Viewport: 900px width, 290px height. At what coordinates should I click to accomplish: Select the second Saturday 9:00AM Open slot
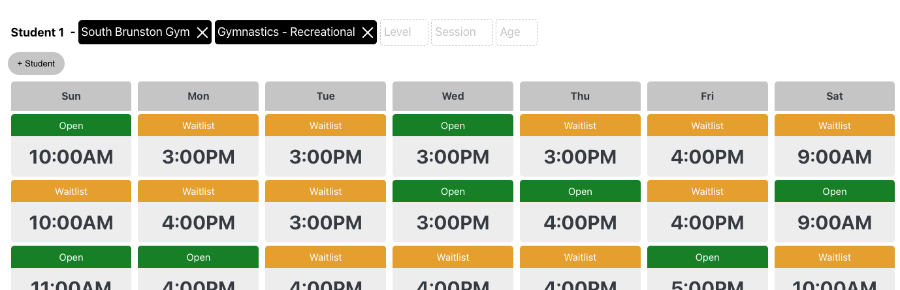tap(834, 211)
